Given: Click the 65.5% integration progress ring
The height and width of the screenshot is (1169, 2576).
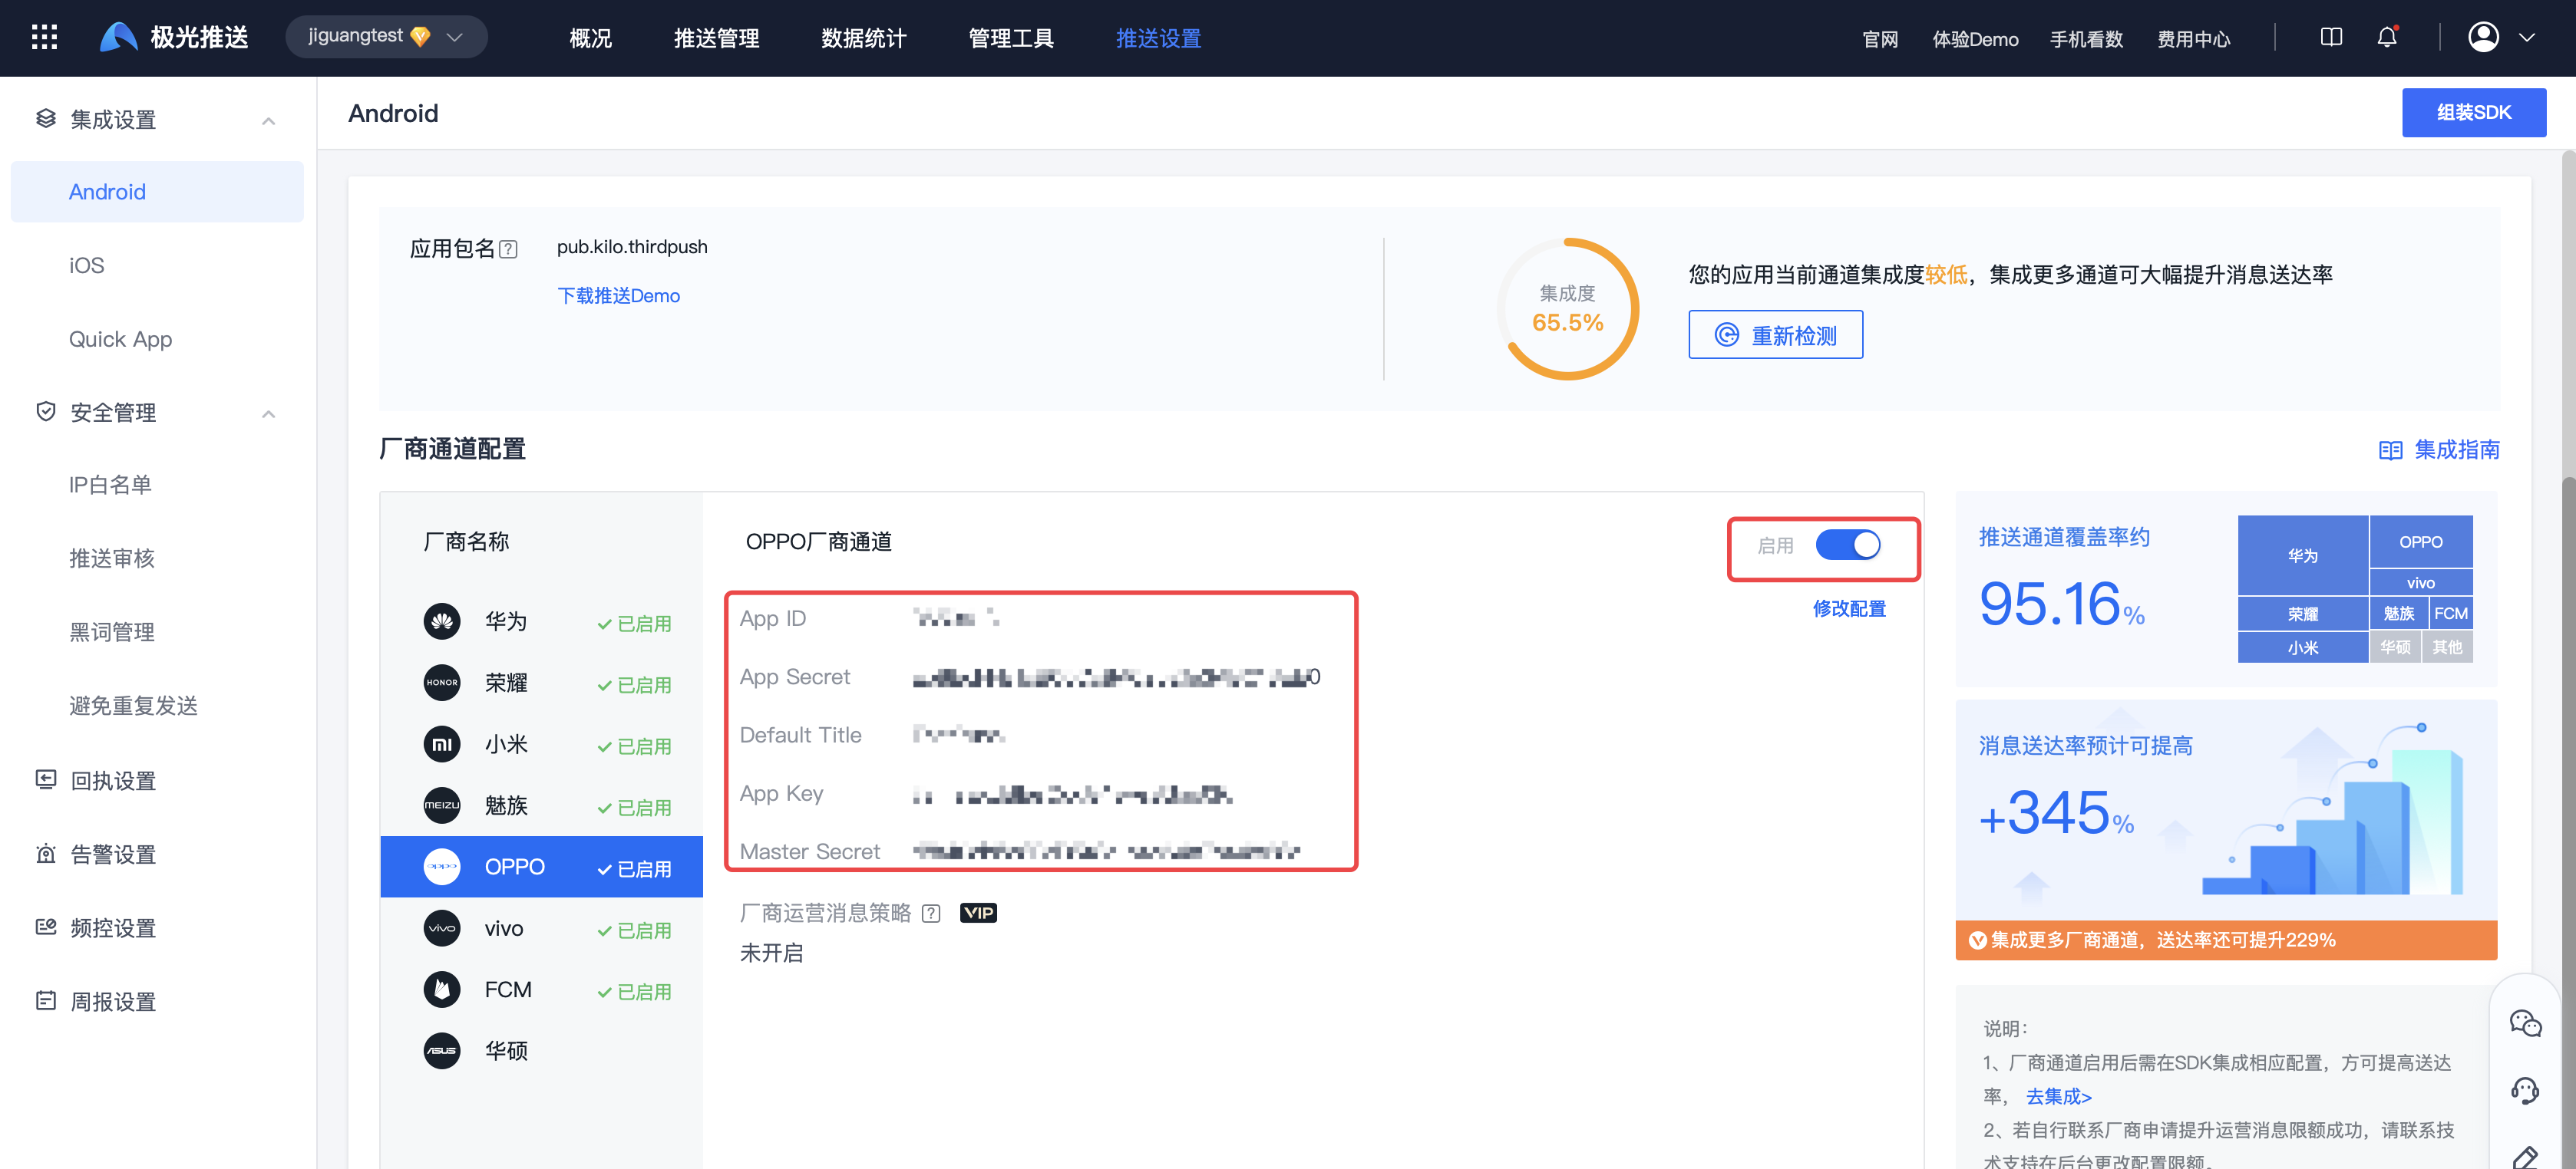Looking at the screenshot, I should [x=1567, y=308].
